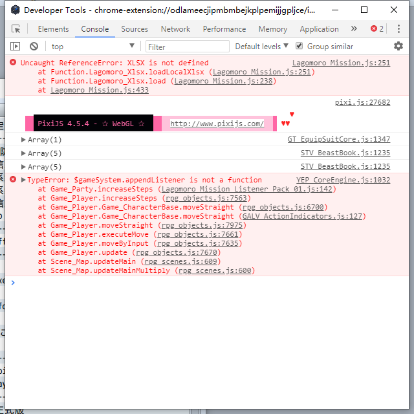The image size is (414, 414).
Task: Open the Lagomoro_Mission.js:238 stack link
Action: 223,81
